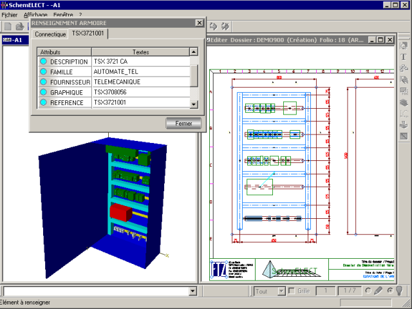The image size is (412, 309).
Task: Click the cyan circle next to FOURNISSEUR
Action: coord(43,82)
